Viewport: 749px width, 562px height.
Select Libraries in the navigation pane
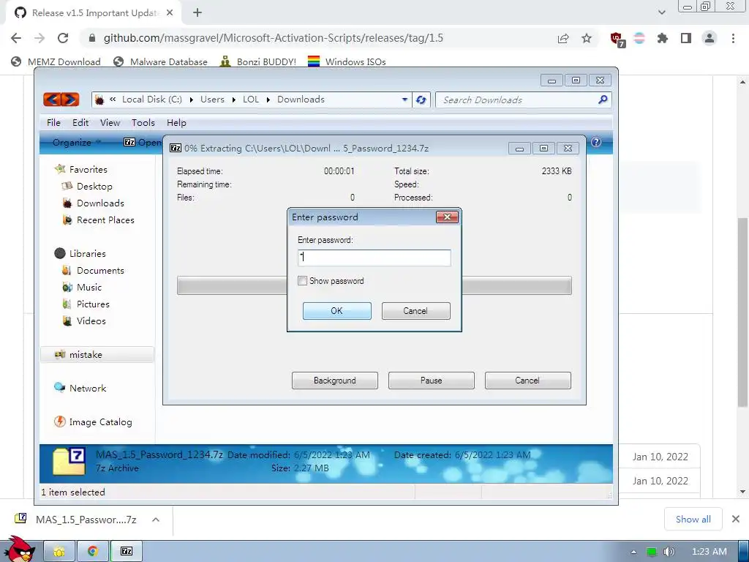click(x=87, y=253)
